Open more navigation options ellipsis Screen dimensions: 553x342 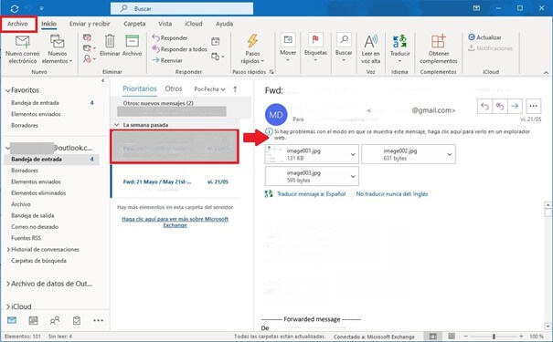click(x=99, y=320)
